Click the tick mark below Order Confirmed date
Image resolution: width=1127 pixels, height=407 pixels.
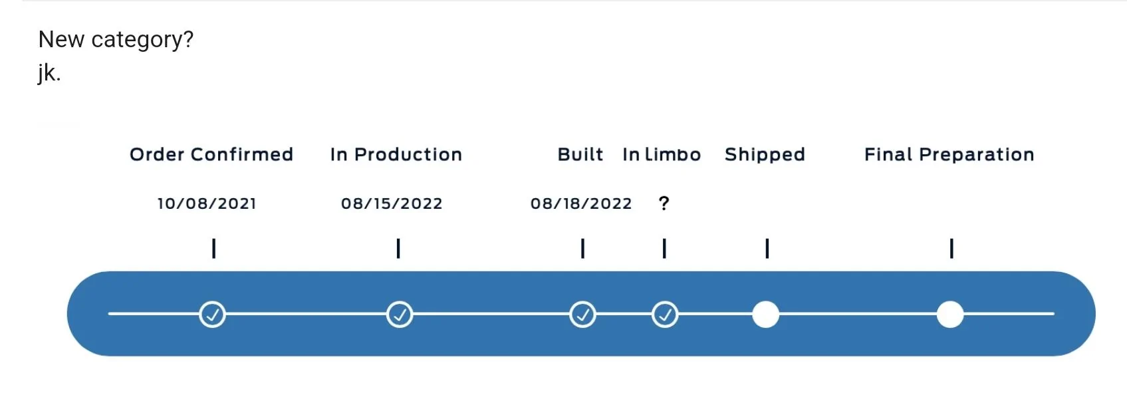213,248
